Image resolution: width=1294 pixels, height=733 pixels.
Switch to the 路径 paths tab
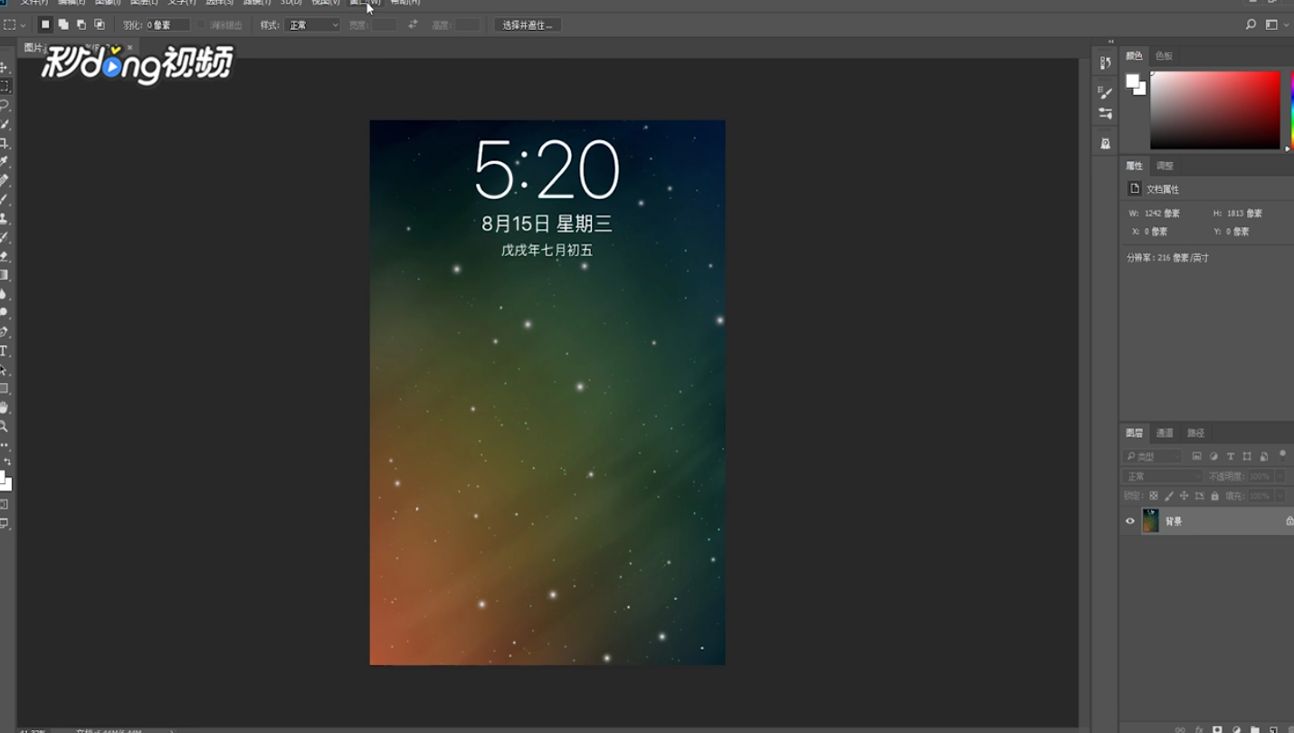pos(1195,433)
